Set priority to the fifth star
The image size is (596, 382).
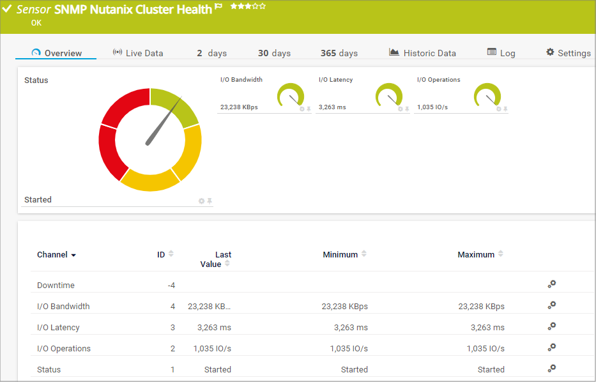[263, 6]
